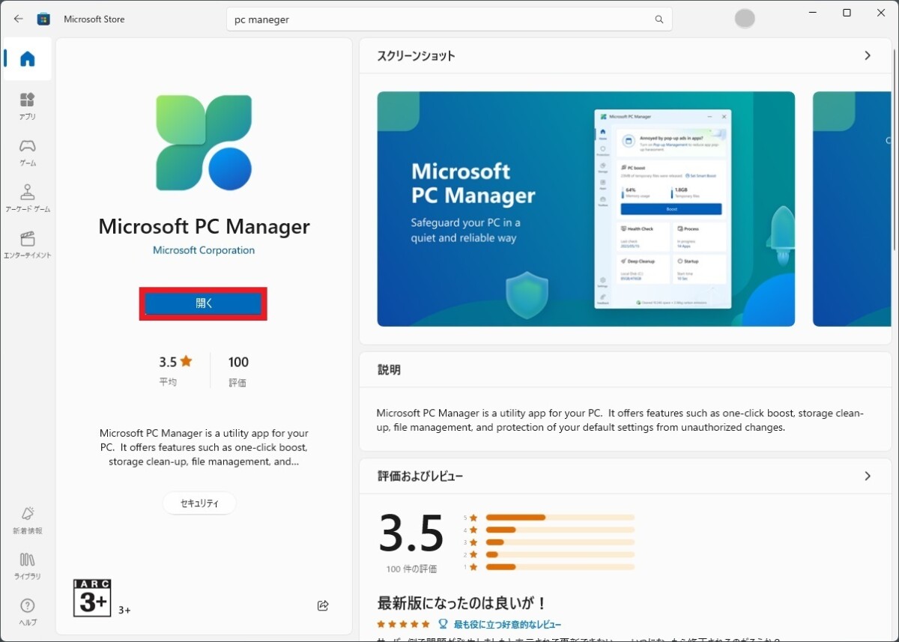Open the Microsoft Corporation publisher link
The image size is (899, 642).
[x=204, y=250]
